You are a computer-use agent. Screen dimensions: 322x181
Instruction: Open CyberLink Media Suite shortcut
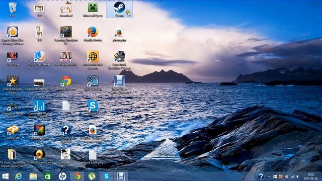pyautogui.click(x=39, y=130)
